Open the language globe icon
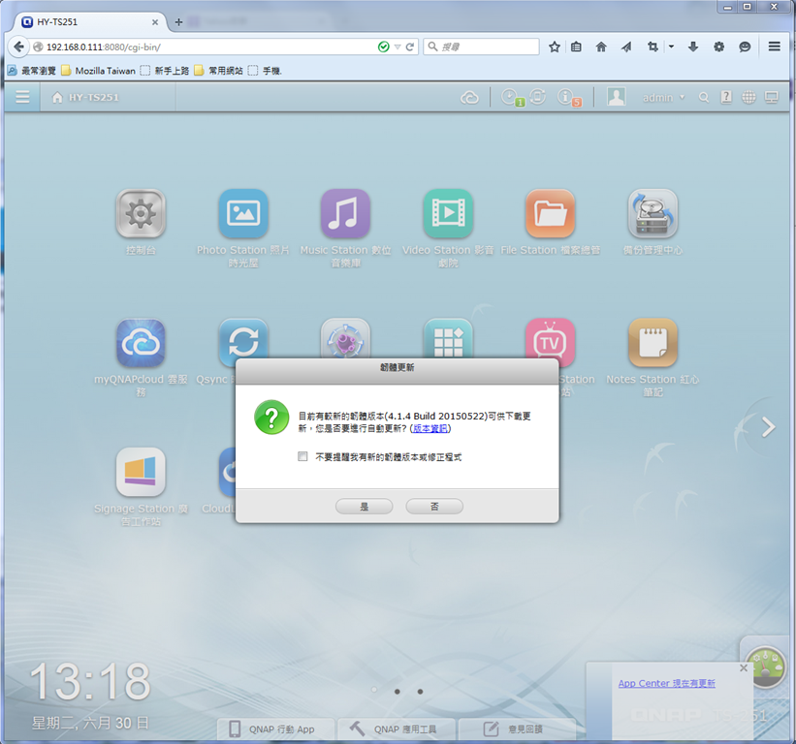 pos(748,97)
